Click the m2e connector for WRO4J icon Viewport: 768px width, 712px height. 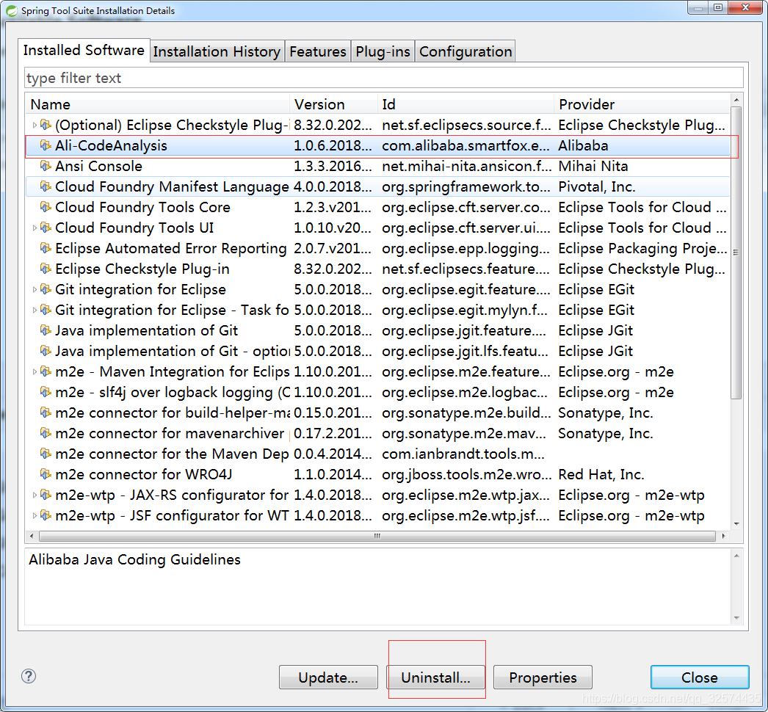coord(46,474)
